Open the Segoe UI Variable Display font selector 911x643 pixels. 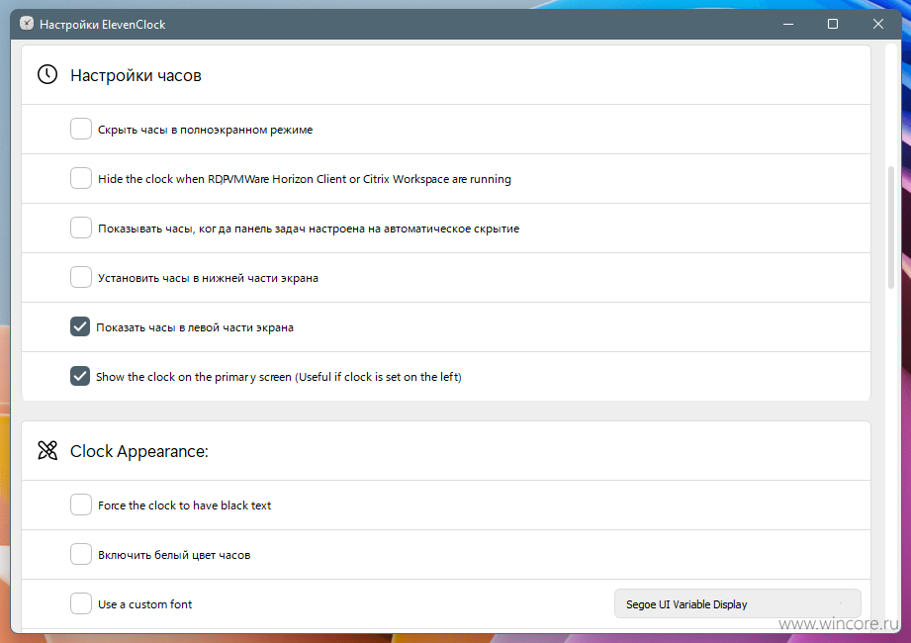pos(738,604)
